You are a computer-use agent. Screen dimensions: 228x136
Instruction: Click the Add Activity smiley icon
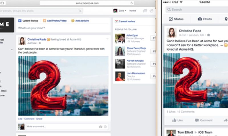[73, 21]
